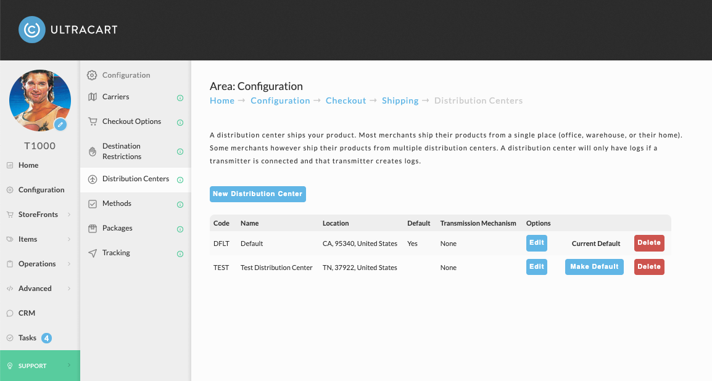Click the Packages box icon
Screen dimensions: 712x381
pyautogui.click(x=93, y=229)
